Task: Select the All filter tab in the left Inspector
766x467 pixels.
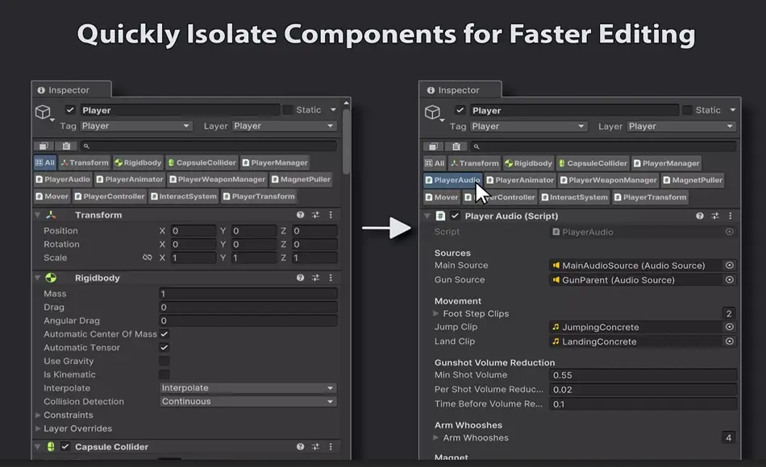Action: [x=45, y=163]
